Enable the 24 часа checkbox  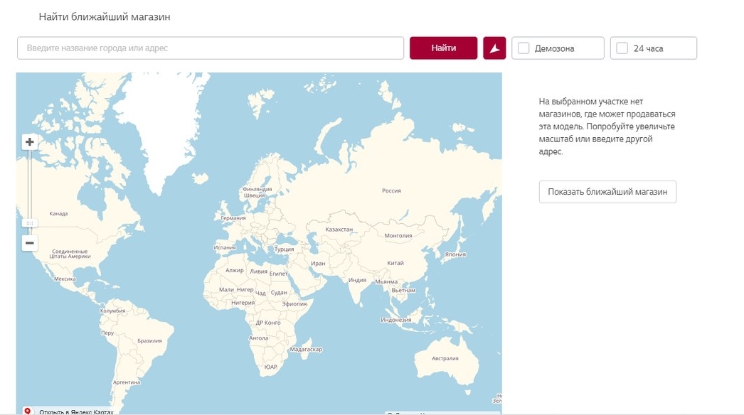click(622, 48)
